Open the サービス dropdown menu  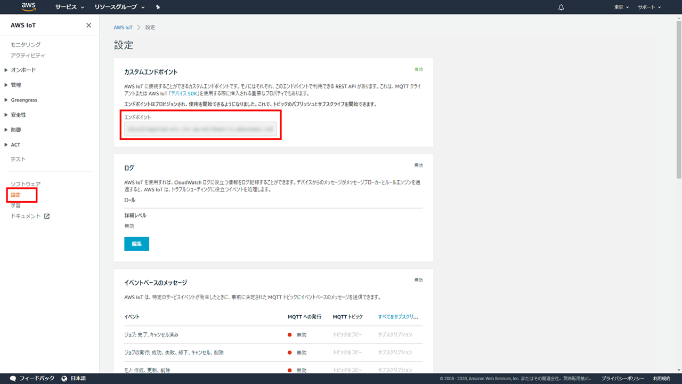[x=70, y=7]
